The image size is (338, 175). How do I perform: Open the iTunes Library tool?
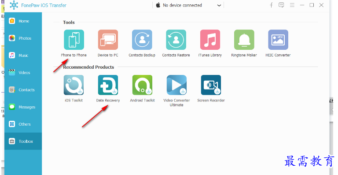210,40
